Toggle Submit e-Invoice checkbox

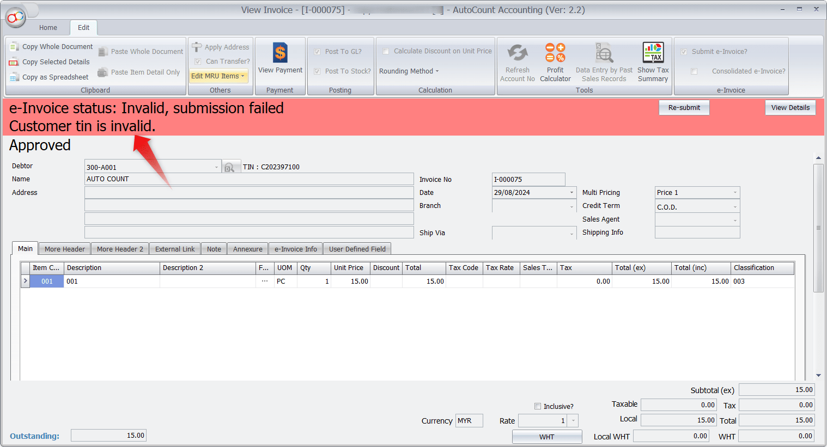[x=684, y=52]
